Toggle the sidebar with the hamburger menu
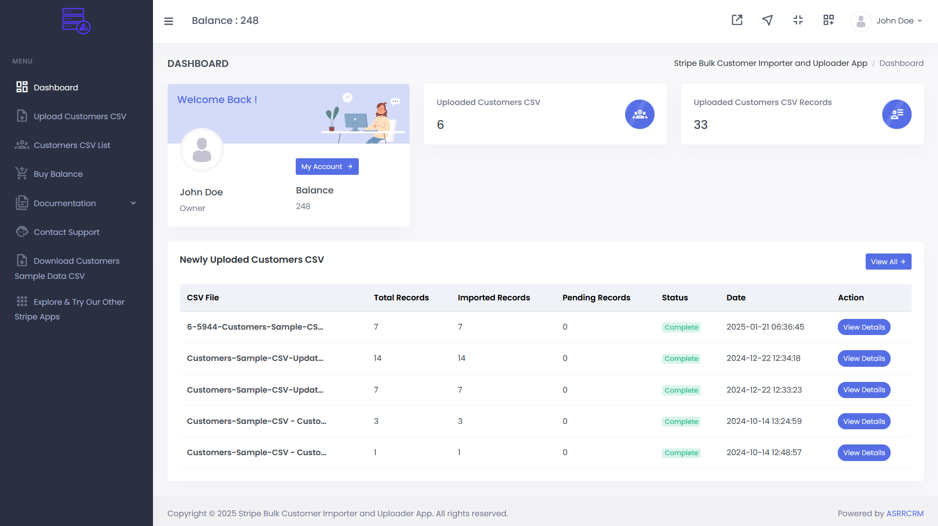 tap(168, 21)
